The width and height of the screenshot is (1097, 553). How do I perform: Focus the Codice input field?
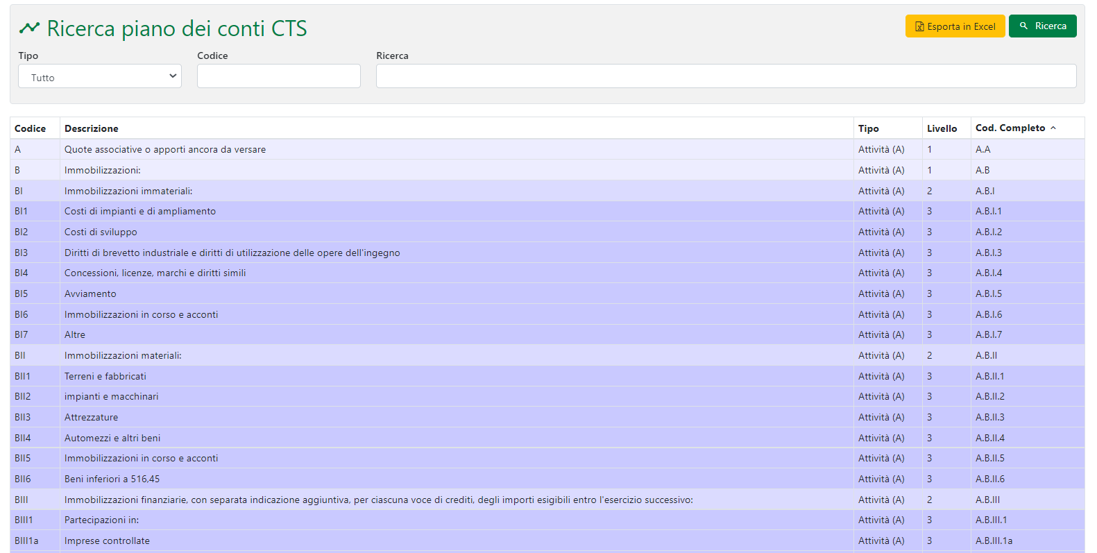pyautogui.click(x=278, y=76)
